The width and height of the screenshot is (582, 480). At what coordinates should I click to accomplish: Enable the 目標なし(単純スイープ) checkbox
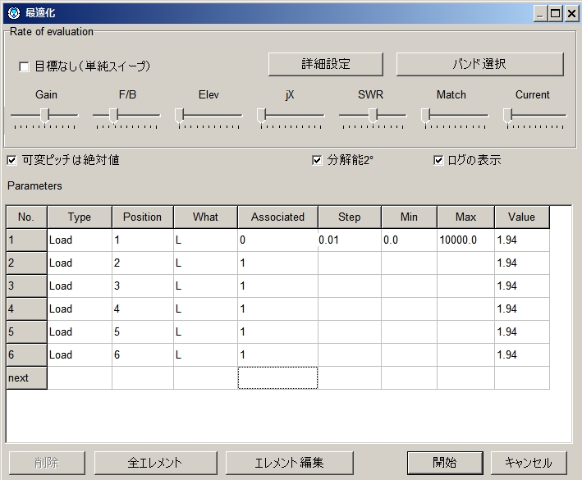[x=24, y=66]
